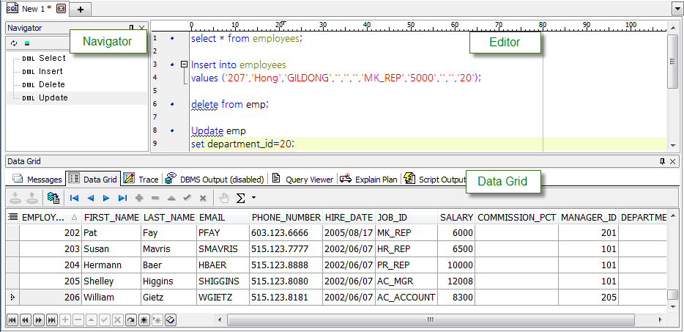Collapse the Insert statement code fold
This screenshot has height=332, width=684.
(184, 64)
